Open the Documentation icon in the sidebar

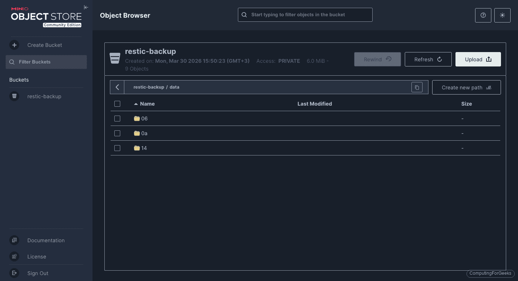(x=14, y=240)
